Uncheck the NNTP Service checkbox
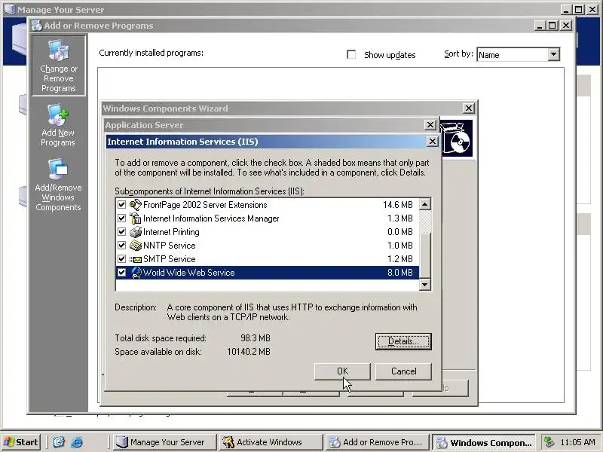 tap(121, 246)
